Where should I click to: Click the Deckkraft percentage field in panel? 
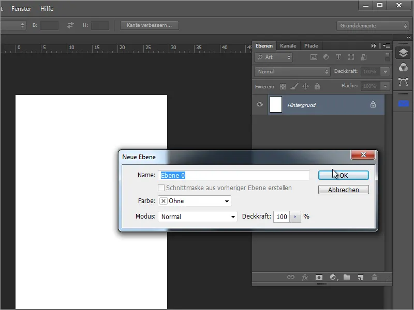coord(370,72)
